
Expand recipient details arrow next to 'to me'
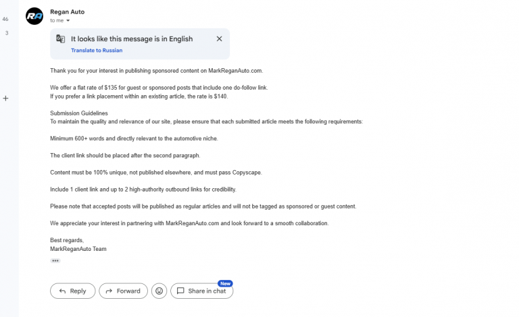point(68,20)
